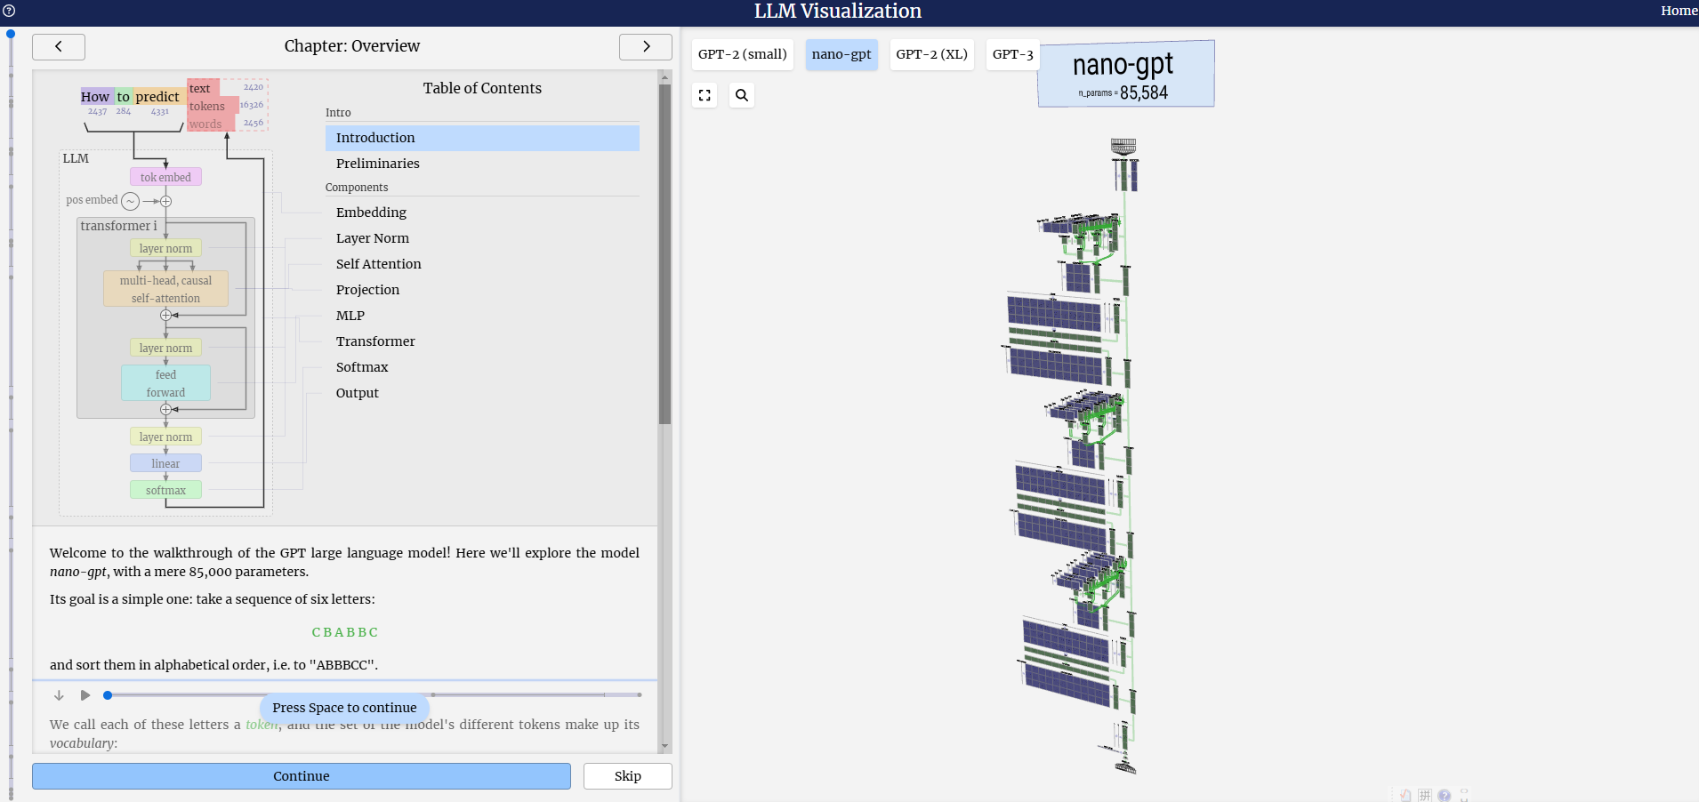Image resolution: width=1699 pixels, height=802 pixels.
Task: Click the 'text' prediction candidate
Action: pyautogui.click(x=204, y=88)
